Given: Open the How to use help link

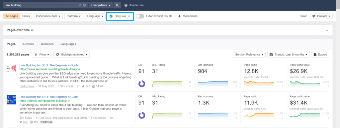Looking at the screenshot, I should point(134,5).
